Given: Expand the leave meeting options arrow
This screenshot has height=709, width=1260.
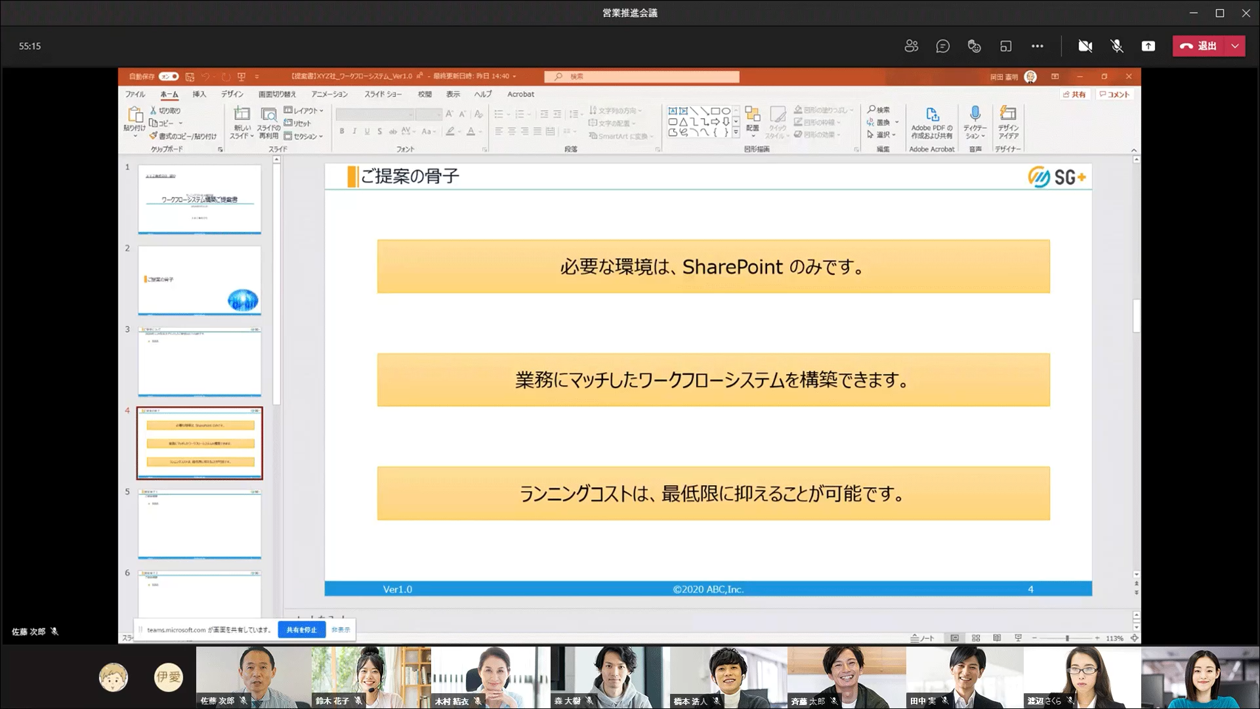Looking at the screenshot, I should point(1235,46).
